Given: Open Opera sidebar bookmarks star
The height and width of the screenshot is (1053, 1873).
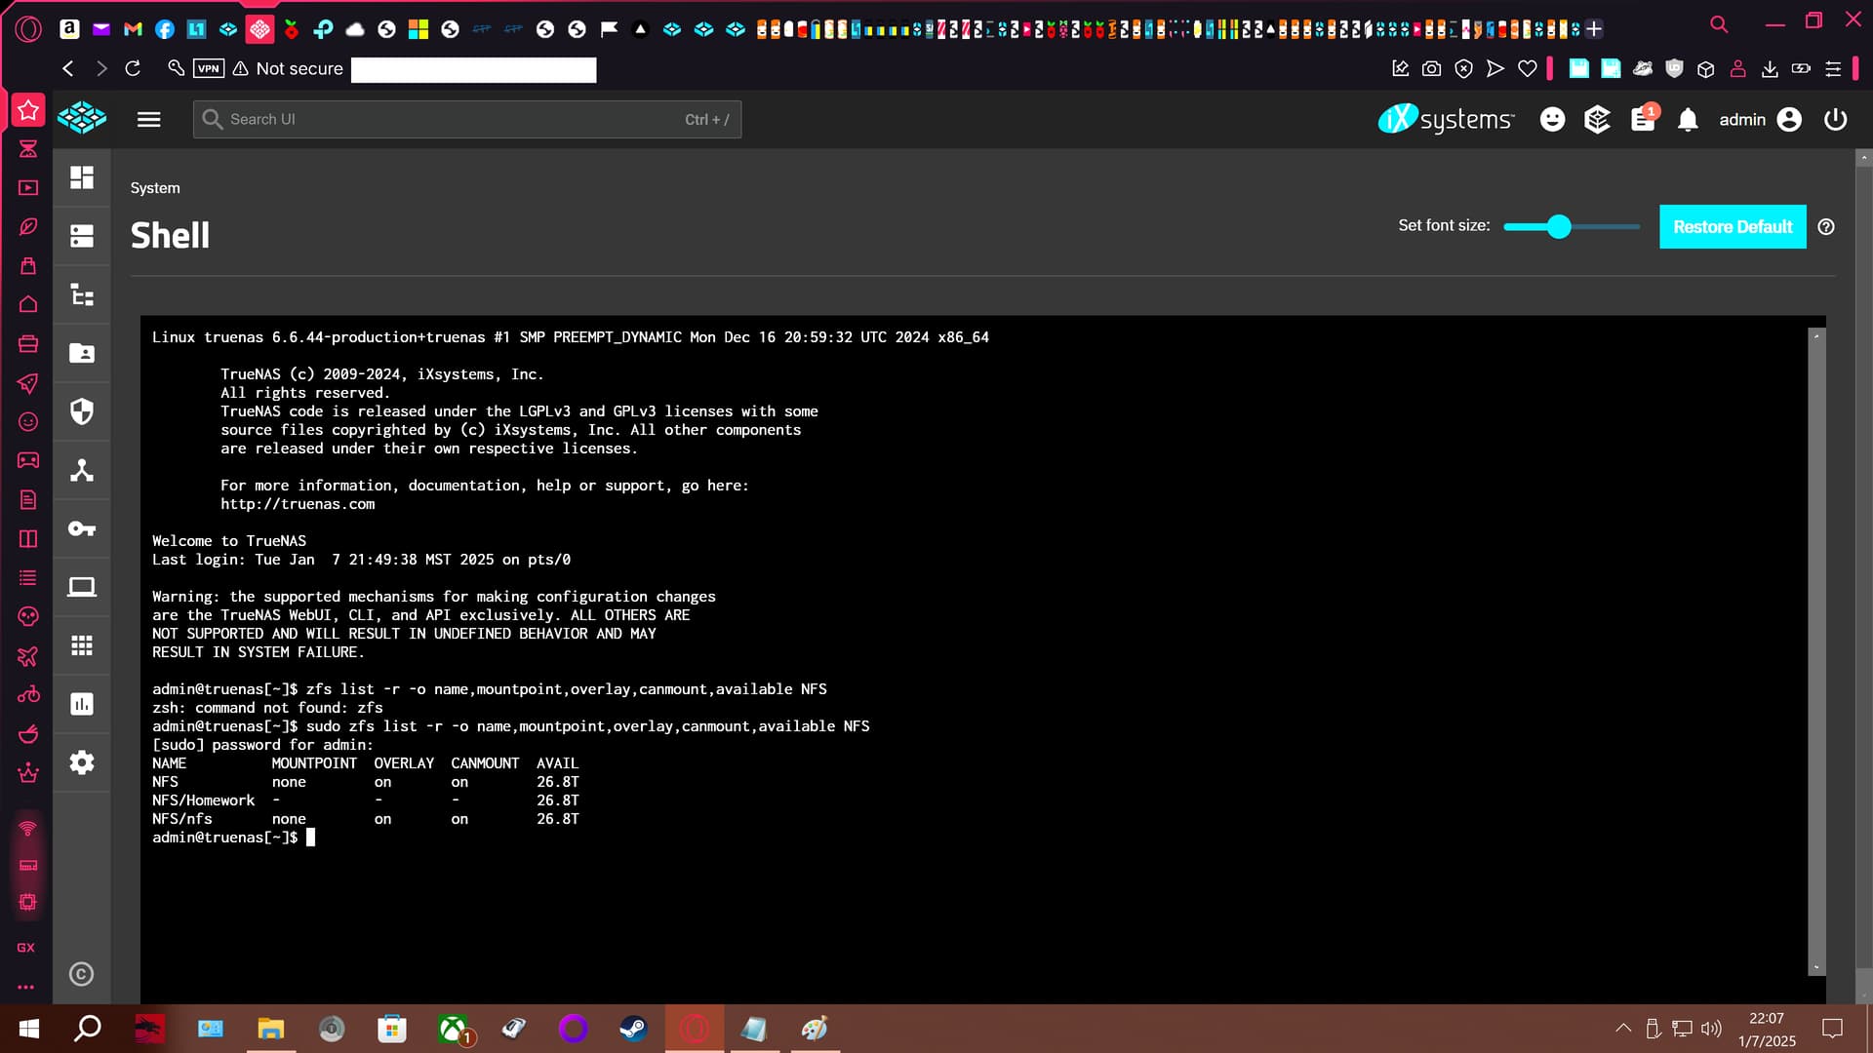Looking at the screenshot, I should 28,110.
